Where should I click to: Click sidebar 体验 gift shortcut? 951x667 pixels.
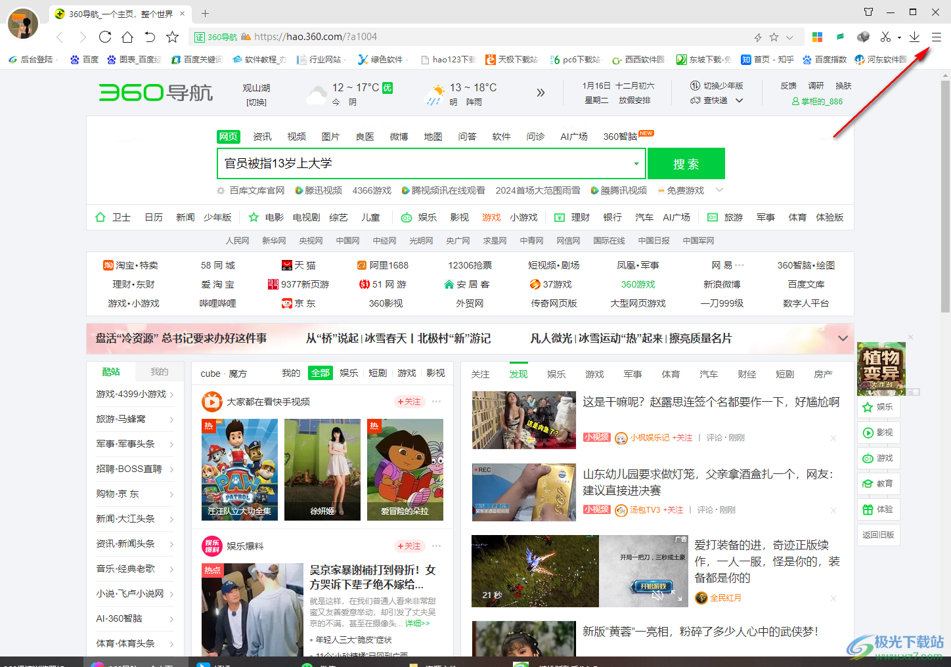click(877, 509)
